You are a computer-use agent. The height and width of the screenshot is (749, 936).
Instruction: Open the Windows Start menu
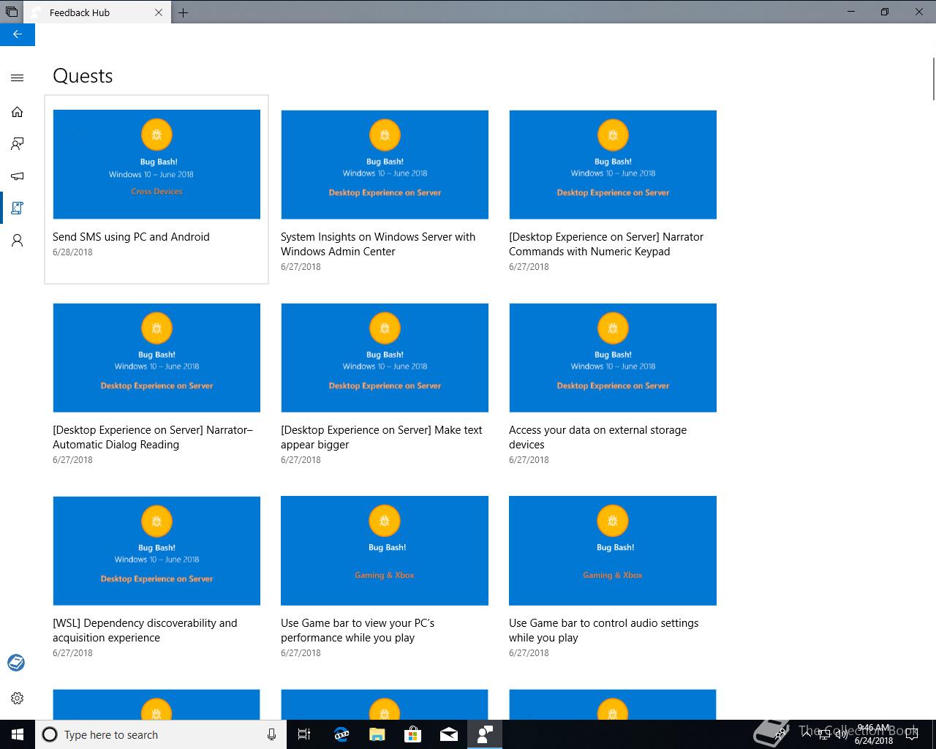coord(18,734)
